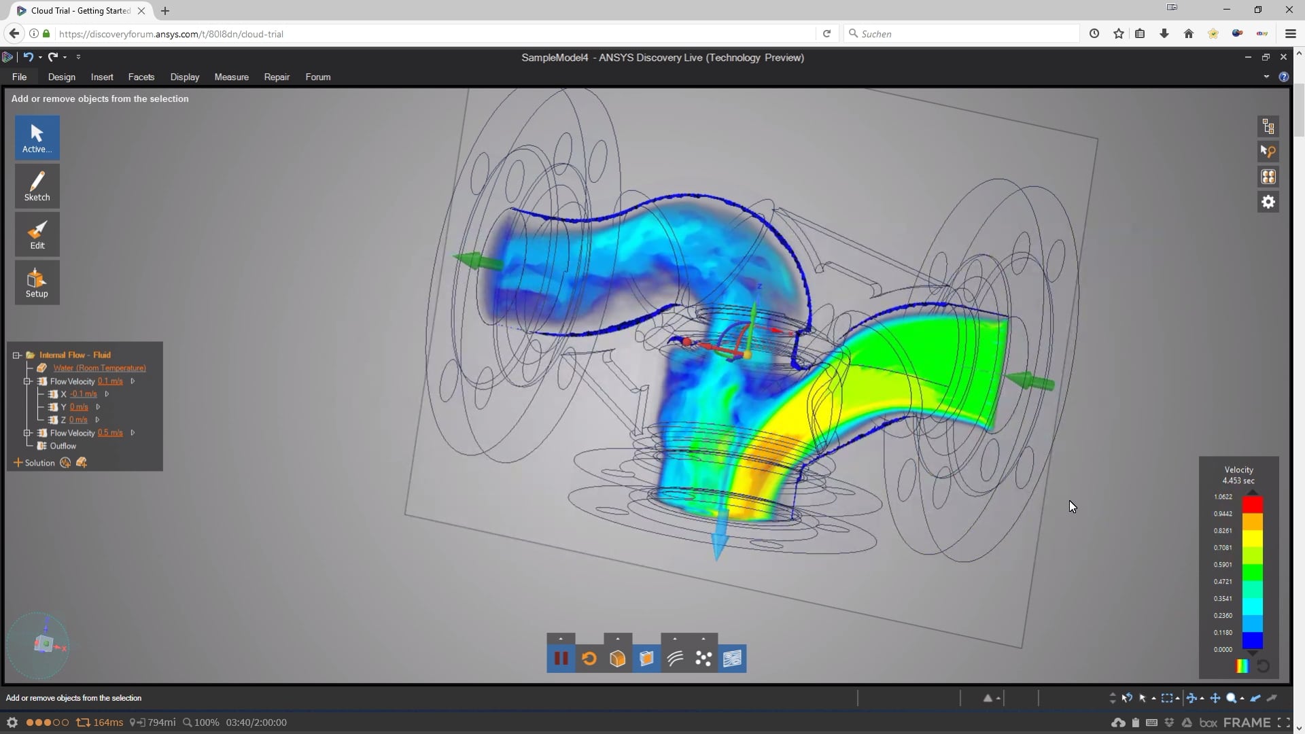This screenshot has height=734, width=1305.
Task: Add a material with the Solution material icon
Action: (x=82, y=463)
